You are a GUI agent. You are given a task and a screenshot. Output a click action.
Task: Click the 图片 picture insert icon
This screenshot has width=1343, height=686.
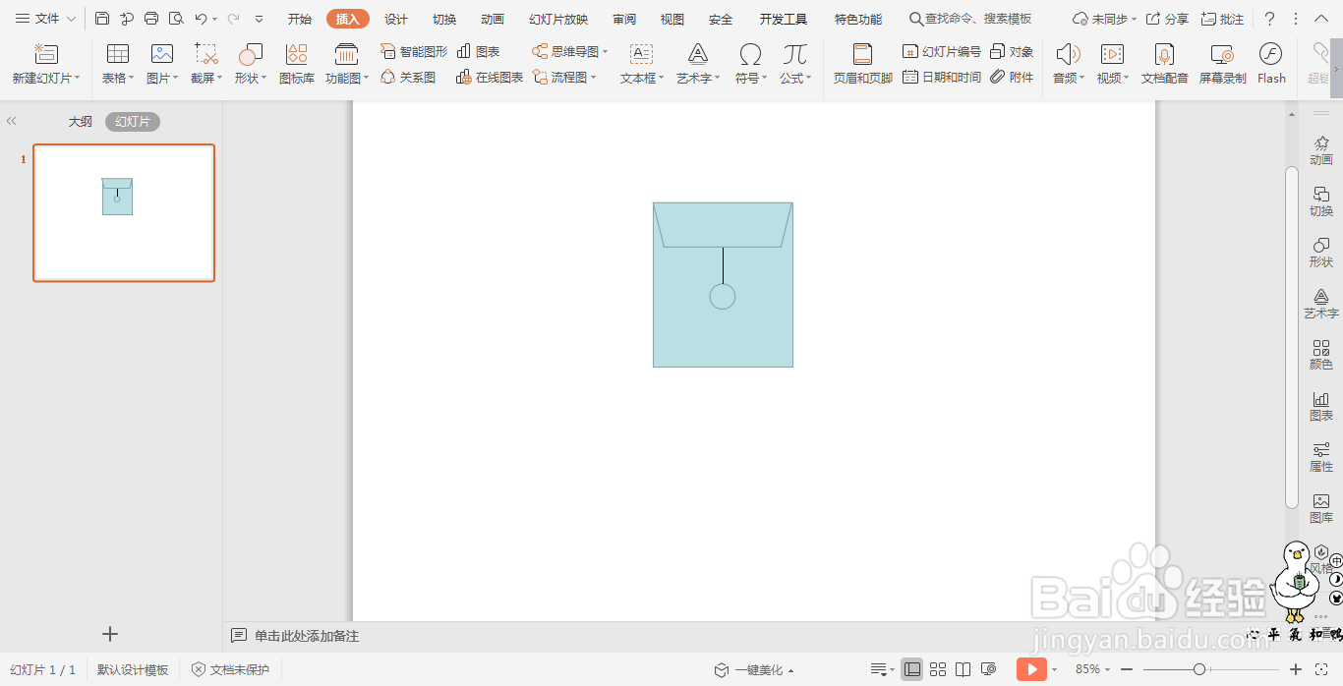[x=162, y=64]
